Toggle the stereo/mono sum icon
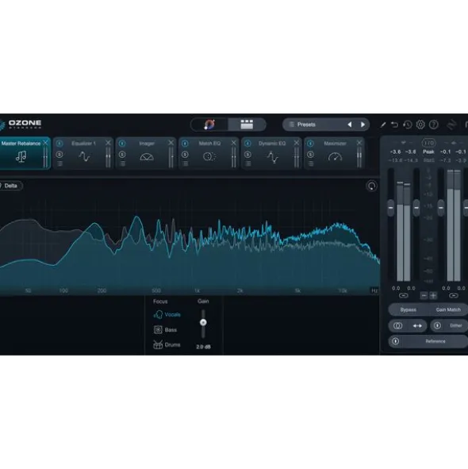This screenshot has width=468, height=469. (x=397, y=325)
